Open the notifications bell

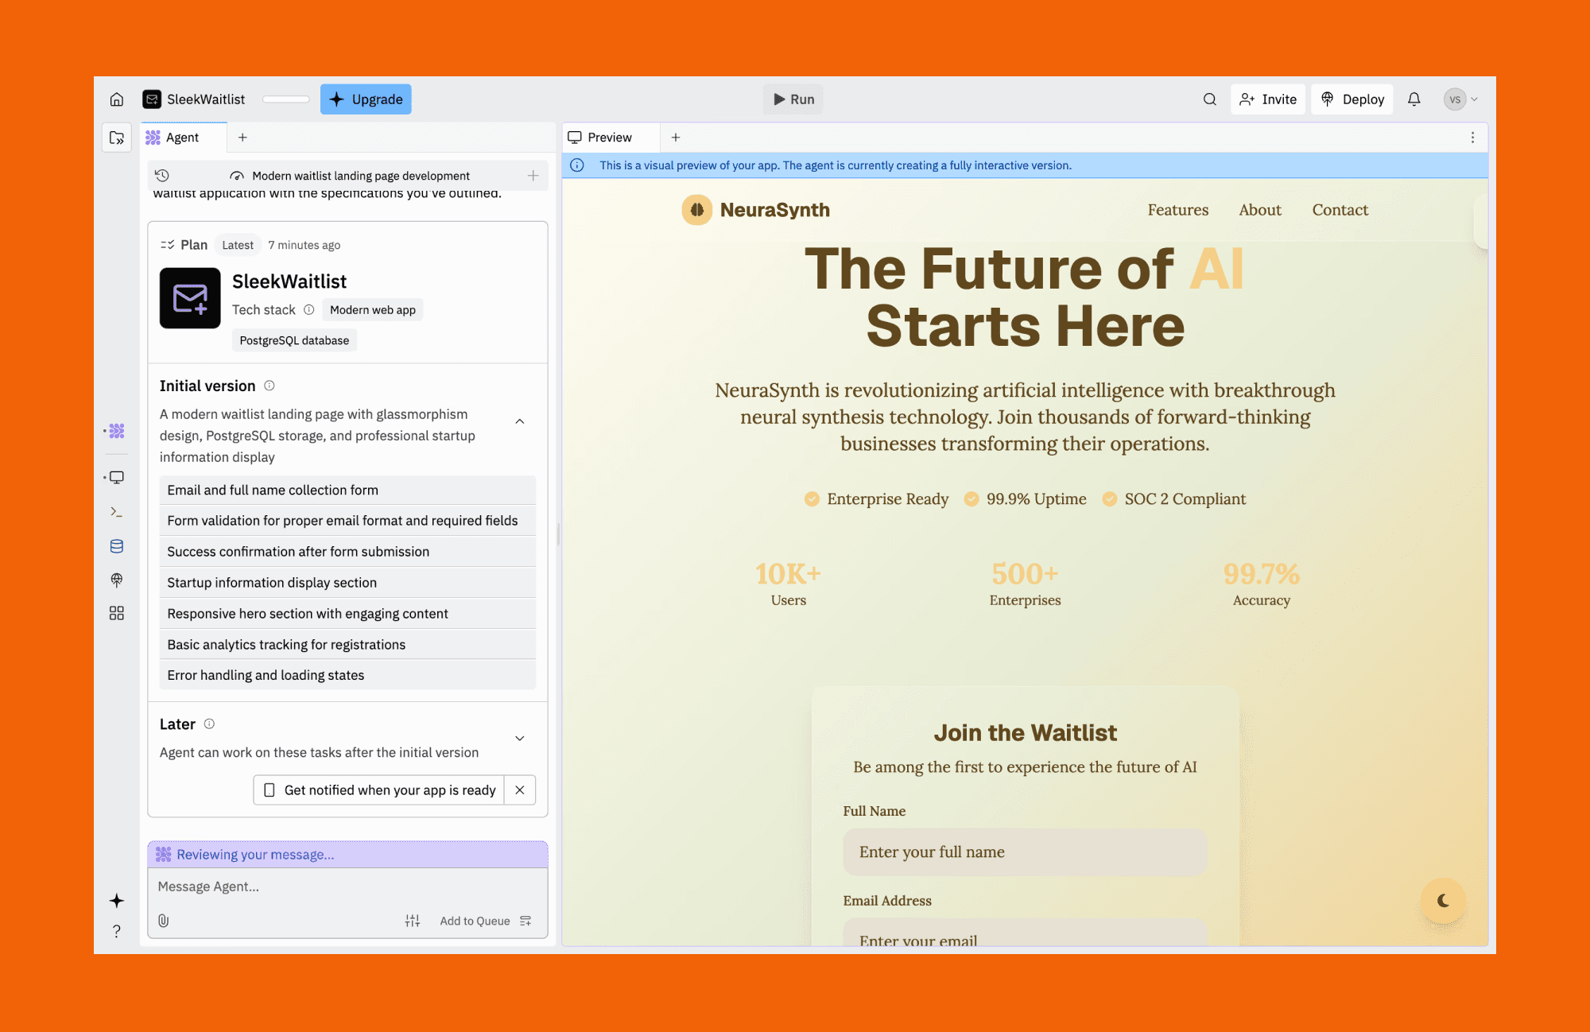(x=1414, y=99)
